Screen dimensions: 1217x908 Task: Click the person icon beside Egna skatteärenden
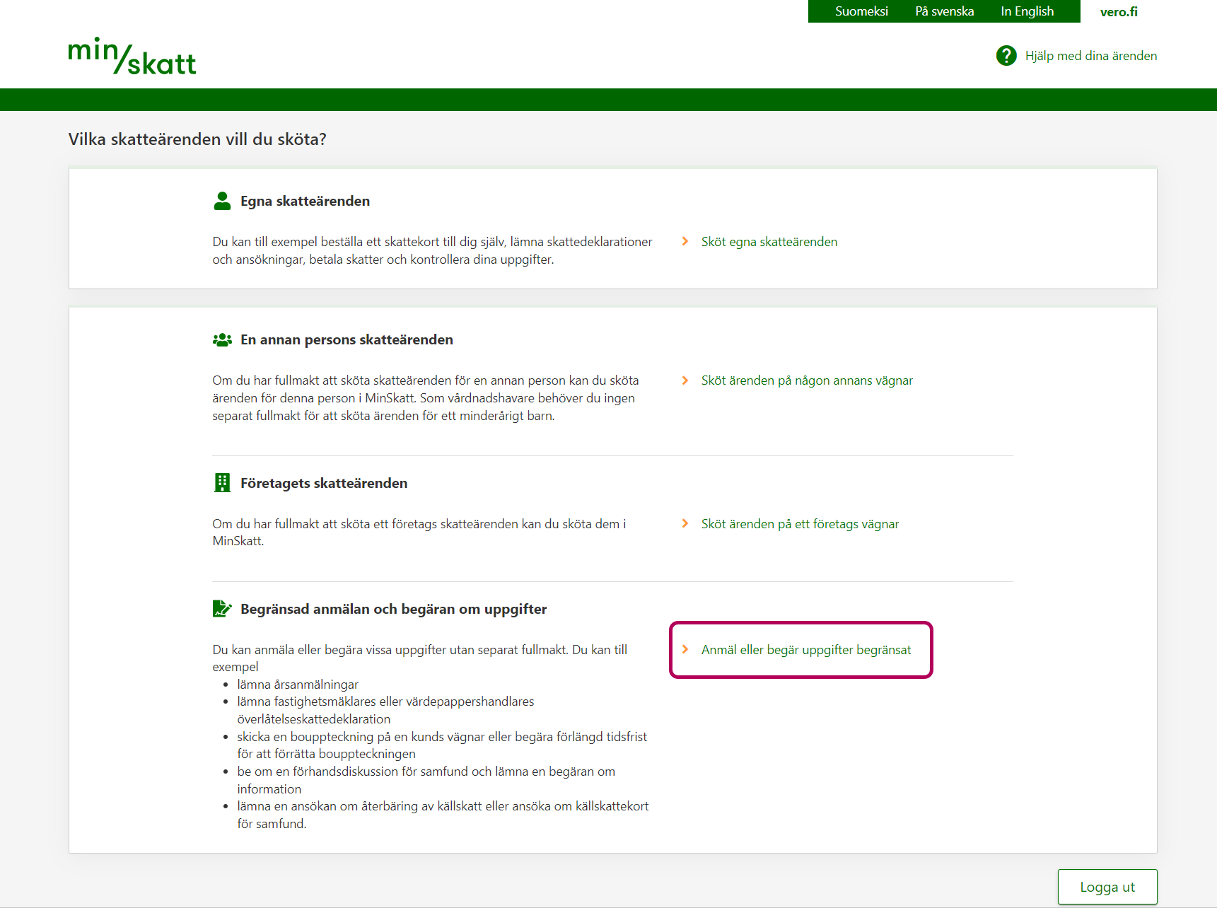pos(222,201)
